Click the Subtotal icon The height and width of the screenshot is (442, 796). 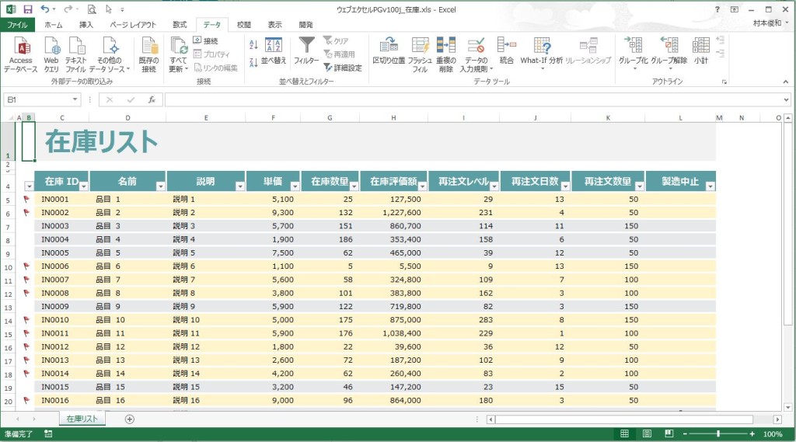(701, 46)
